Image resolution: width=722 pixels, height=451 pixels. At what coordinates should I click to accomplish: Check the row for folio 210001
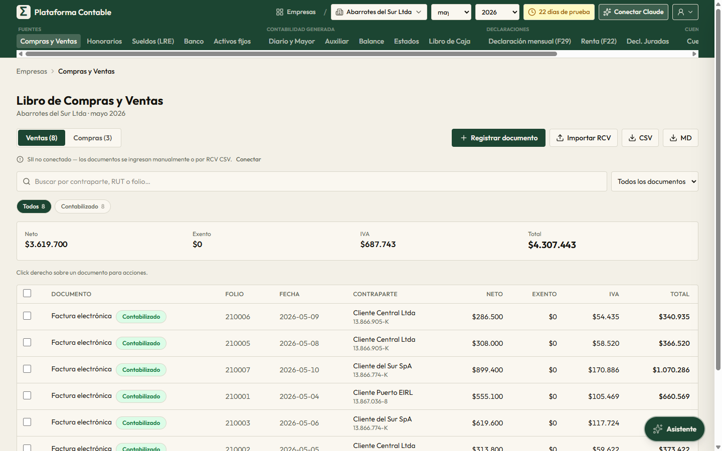pyautogui.click(x=27, y=395)
